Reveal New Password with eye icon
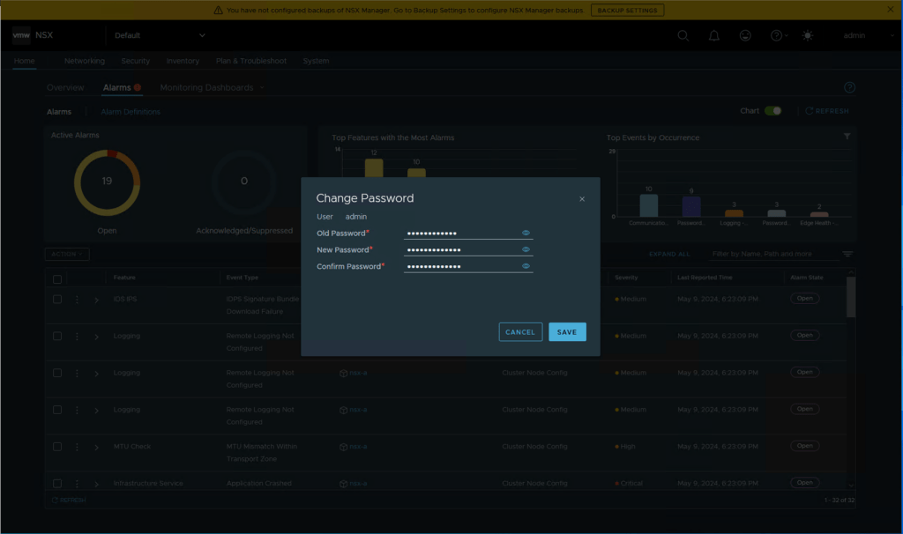The height and width of the screenshot is (534, 903). click(526, 250)
